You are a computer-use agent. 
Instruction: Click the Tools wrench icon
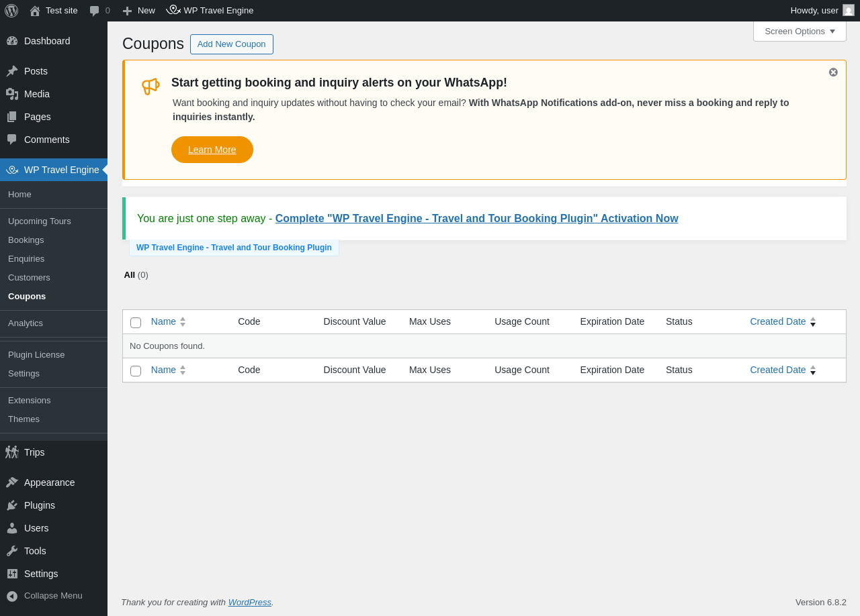tap(12, 551)
